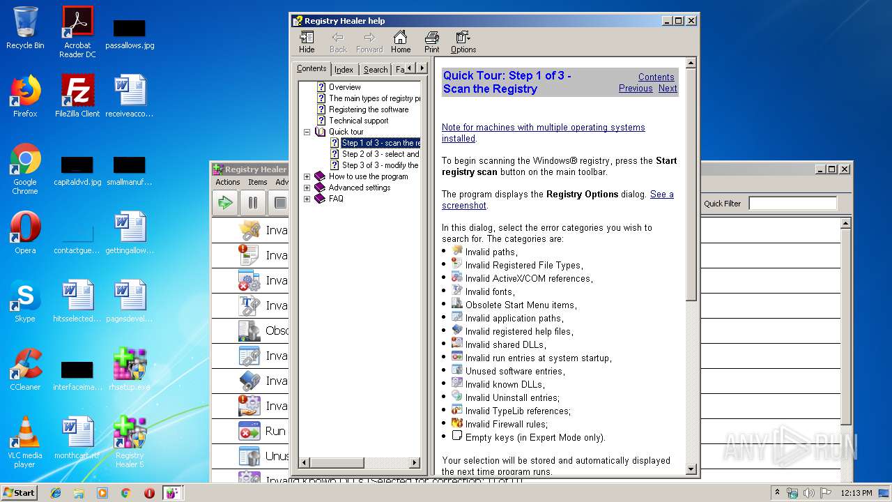Open passallows.jpg desktop file
892x502 pixels.
point(130,33)
